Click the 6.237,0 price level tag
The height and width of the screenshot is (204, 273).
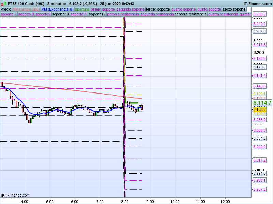click(259, 31)
